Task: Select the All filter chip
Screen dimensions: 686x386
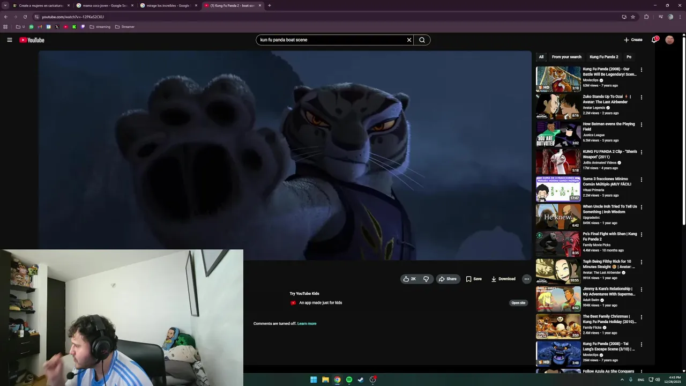Action: (541, 57)
